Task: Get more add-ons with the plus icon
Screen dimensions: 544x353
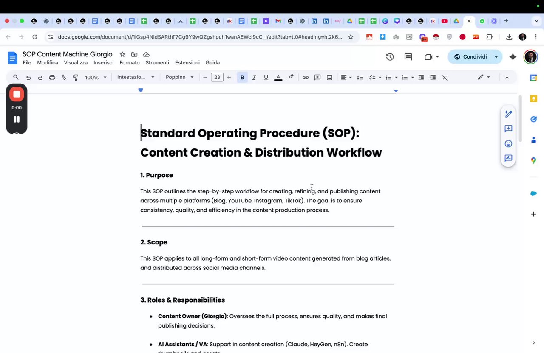Action: 533,214
